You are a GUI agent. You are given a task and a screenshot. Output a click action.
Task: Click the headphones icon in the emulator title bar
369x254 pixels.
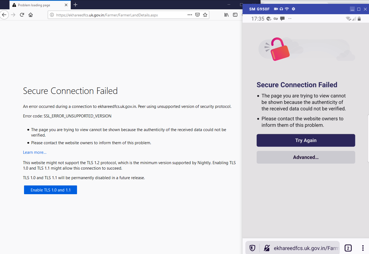pos(281,9)
